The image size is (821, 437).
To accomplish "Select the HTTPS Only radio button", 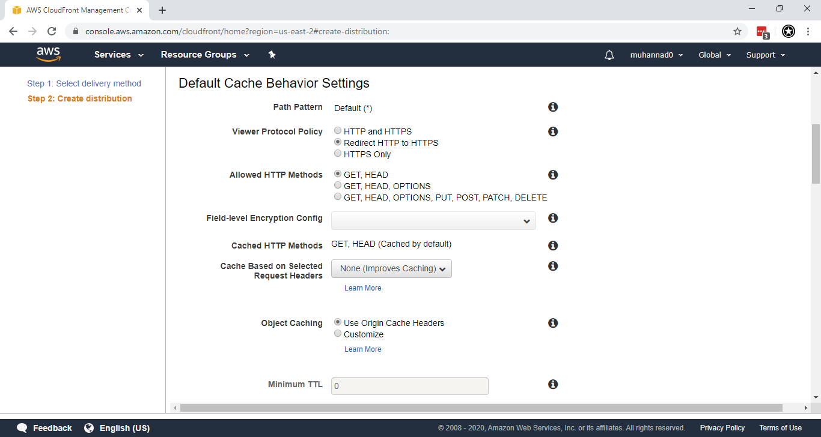I will [x=338, y=153].
